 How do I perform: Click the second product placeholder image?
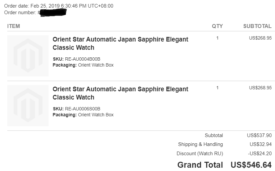click(x=28, y=105)
